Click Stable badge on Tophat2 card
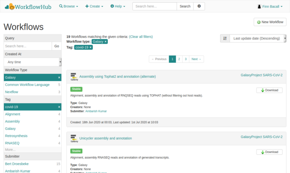The image size is (290, 173). [x=76, y=89]
